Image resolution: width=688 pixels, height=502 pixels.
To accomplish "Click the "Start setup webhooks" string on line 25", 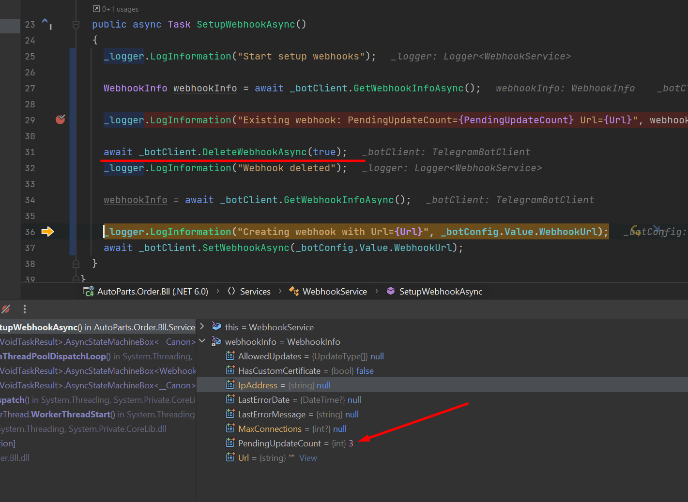I will [301, 56].
